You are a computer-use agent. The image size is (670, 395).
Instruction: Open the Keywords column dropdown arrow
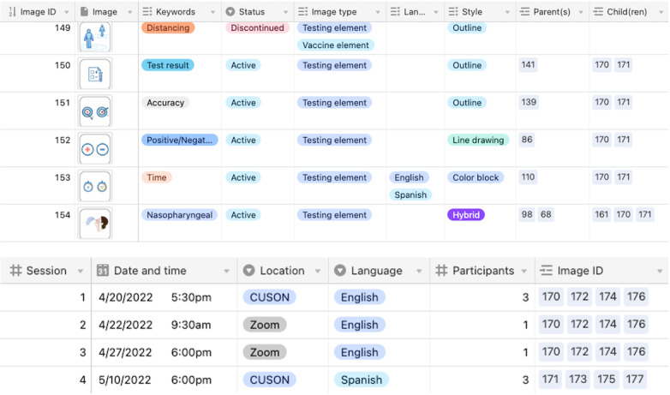[213, 12]
